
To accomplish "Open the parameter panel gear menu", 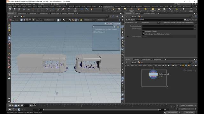I will (x=185, y=20).
